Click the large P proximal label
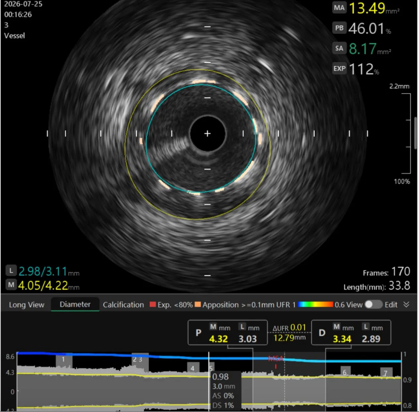The height and width of the screenshot is (412, 419). 199,333
